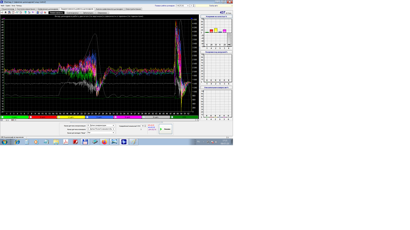Open the synchronization sensor channel dropdown
The height and width of the screenshot is (230, 410).
coord(114,125)
